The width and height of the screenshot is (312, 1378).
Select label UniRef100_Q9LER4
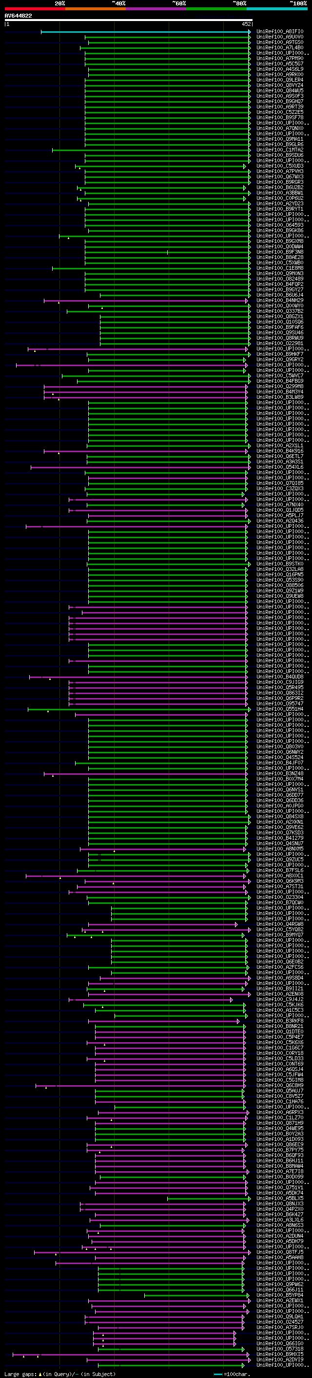tap(279, 80)
